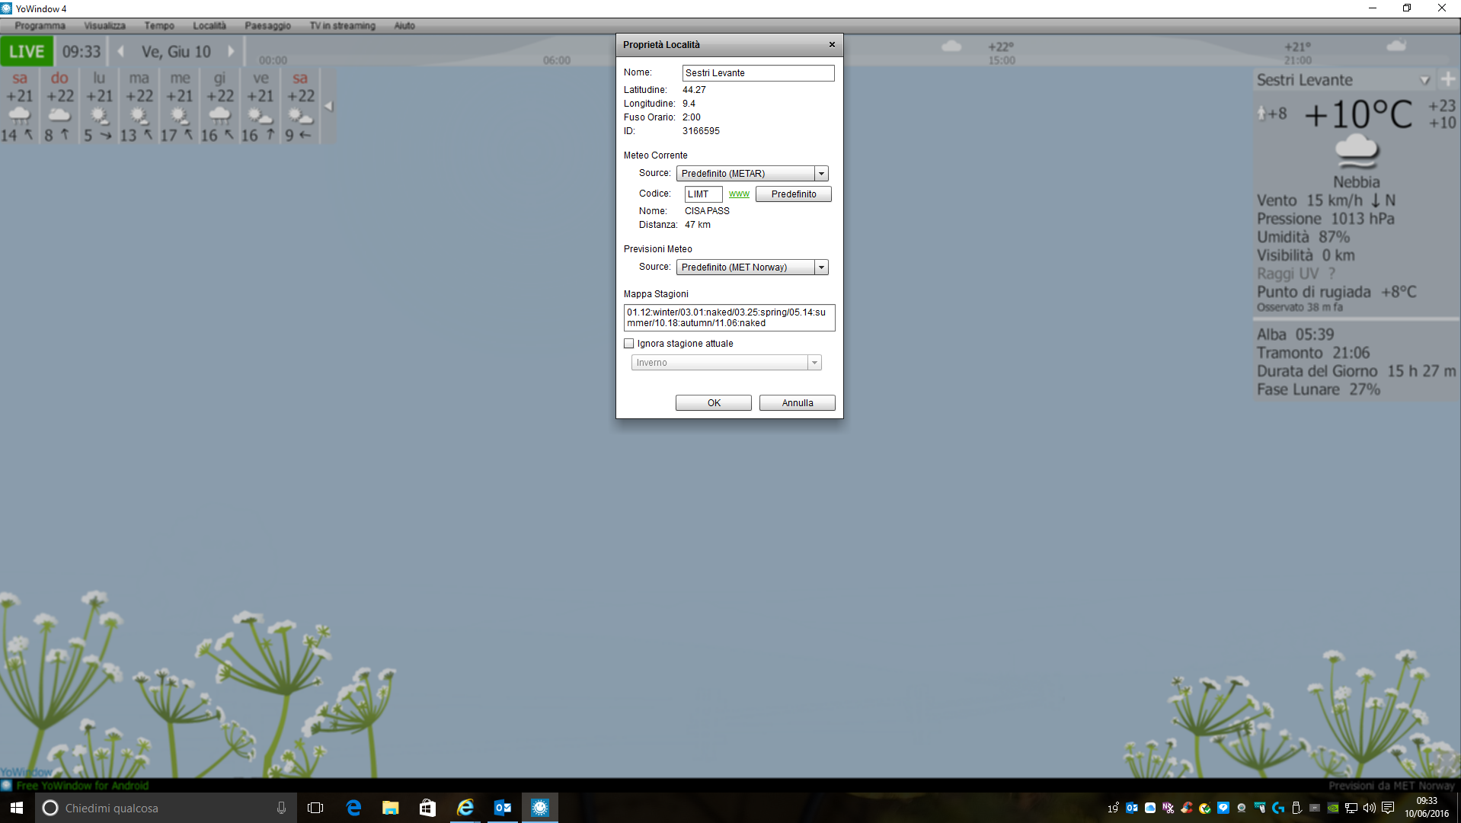Collapse the forecast panel arrow
This screenshot has width=1461, height=823.
click(329, 107)
